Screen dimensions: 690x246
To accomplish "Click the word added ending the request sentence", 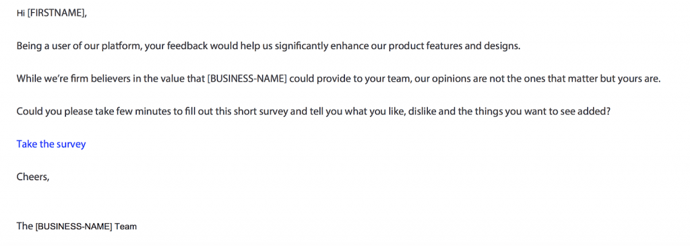I will point(594,112).
